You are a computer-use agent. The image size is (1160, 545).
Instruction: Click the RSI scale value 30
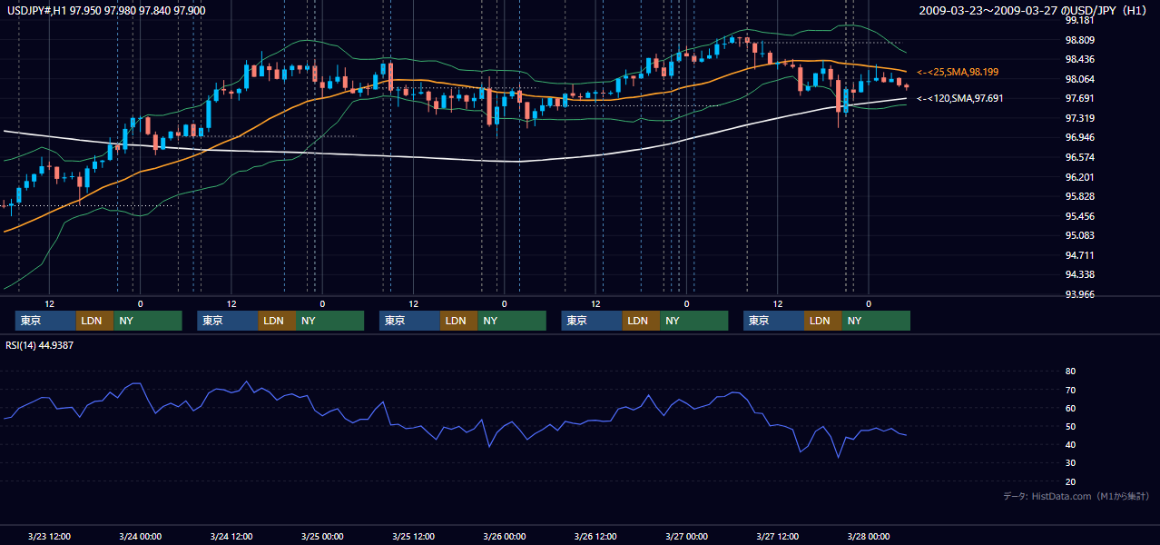tap(1070, 463)
